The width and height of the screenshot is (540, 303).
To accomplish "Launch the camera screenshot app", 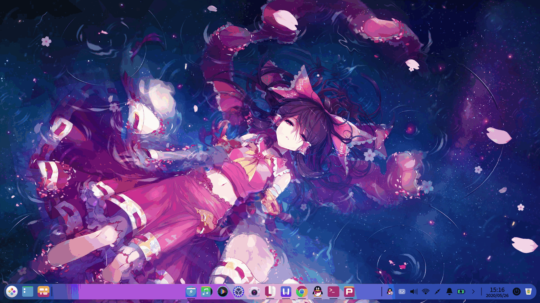I will pos(254,292).
